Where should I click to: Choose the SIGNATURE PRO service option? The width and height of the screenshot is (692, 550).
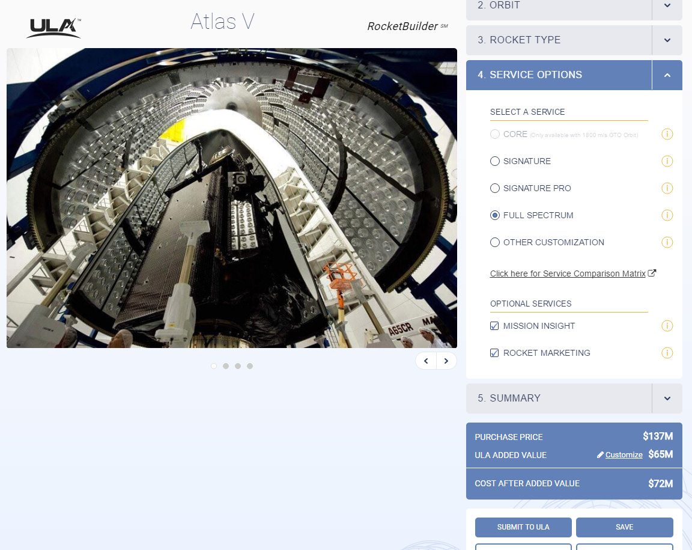[494, 188]
